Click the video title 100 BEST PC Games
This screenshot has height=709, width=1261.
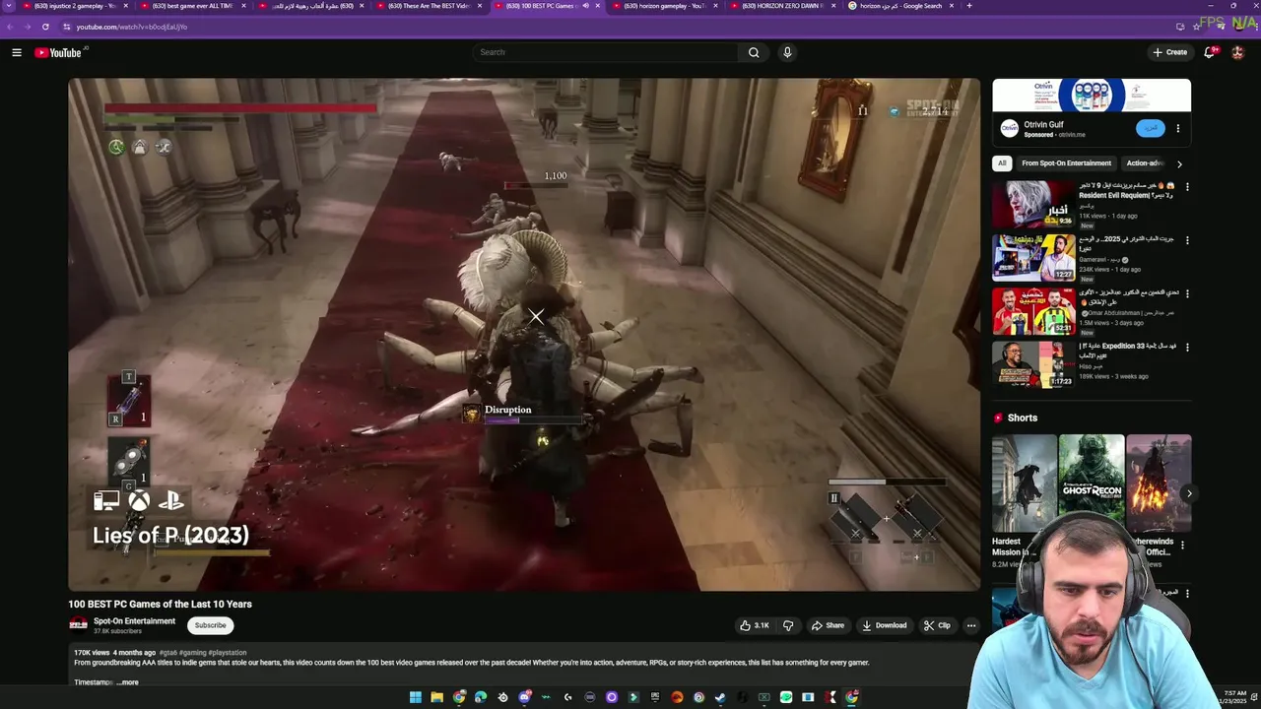pyautogui.click(x=160, y=604)
